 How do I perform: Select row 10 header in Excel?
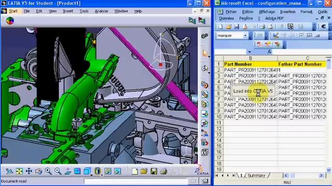pos(219,117)
